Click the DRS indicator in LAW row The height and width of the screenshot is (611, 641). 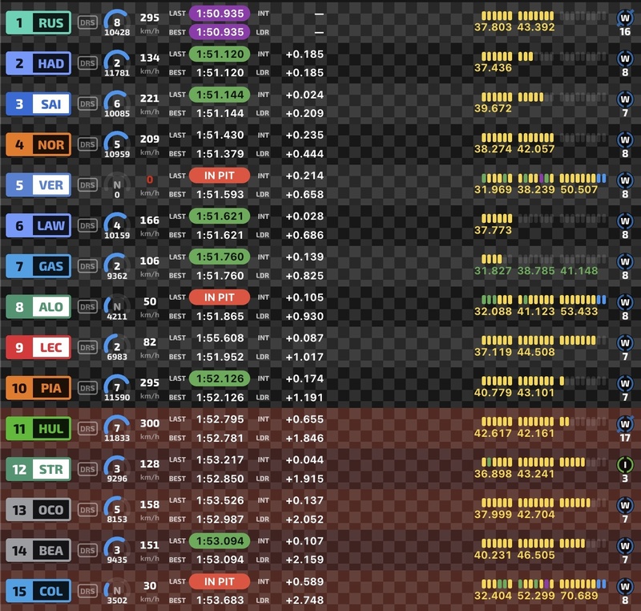coord(87,225)
